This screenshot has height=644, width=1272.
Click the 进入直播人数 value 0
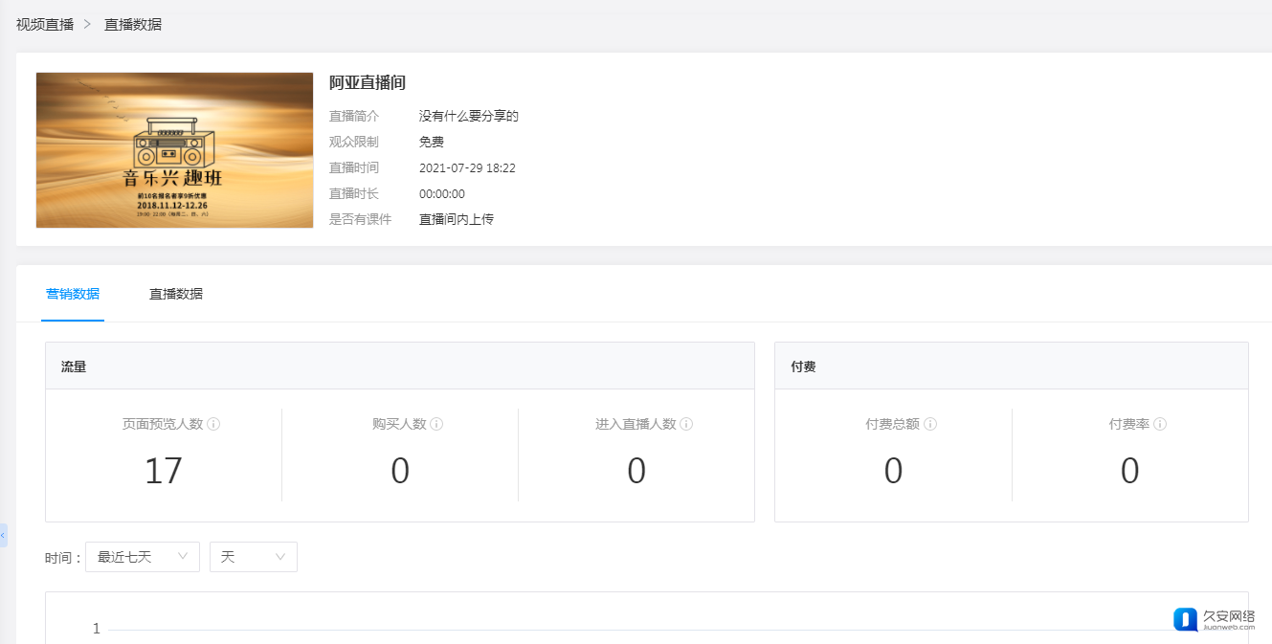pos(636,471)
